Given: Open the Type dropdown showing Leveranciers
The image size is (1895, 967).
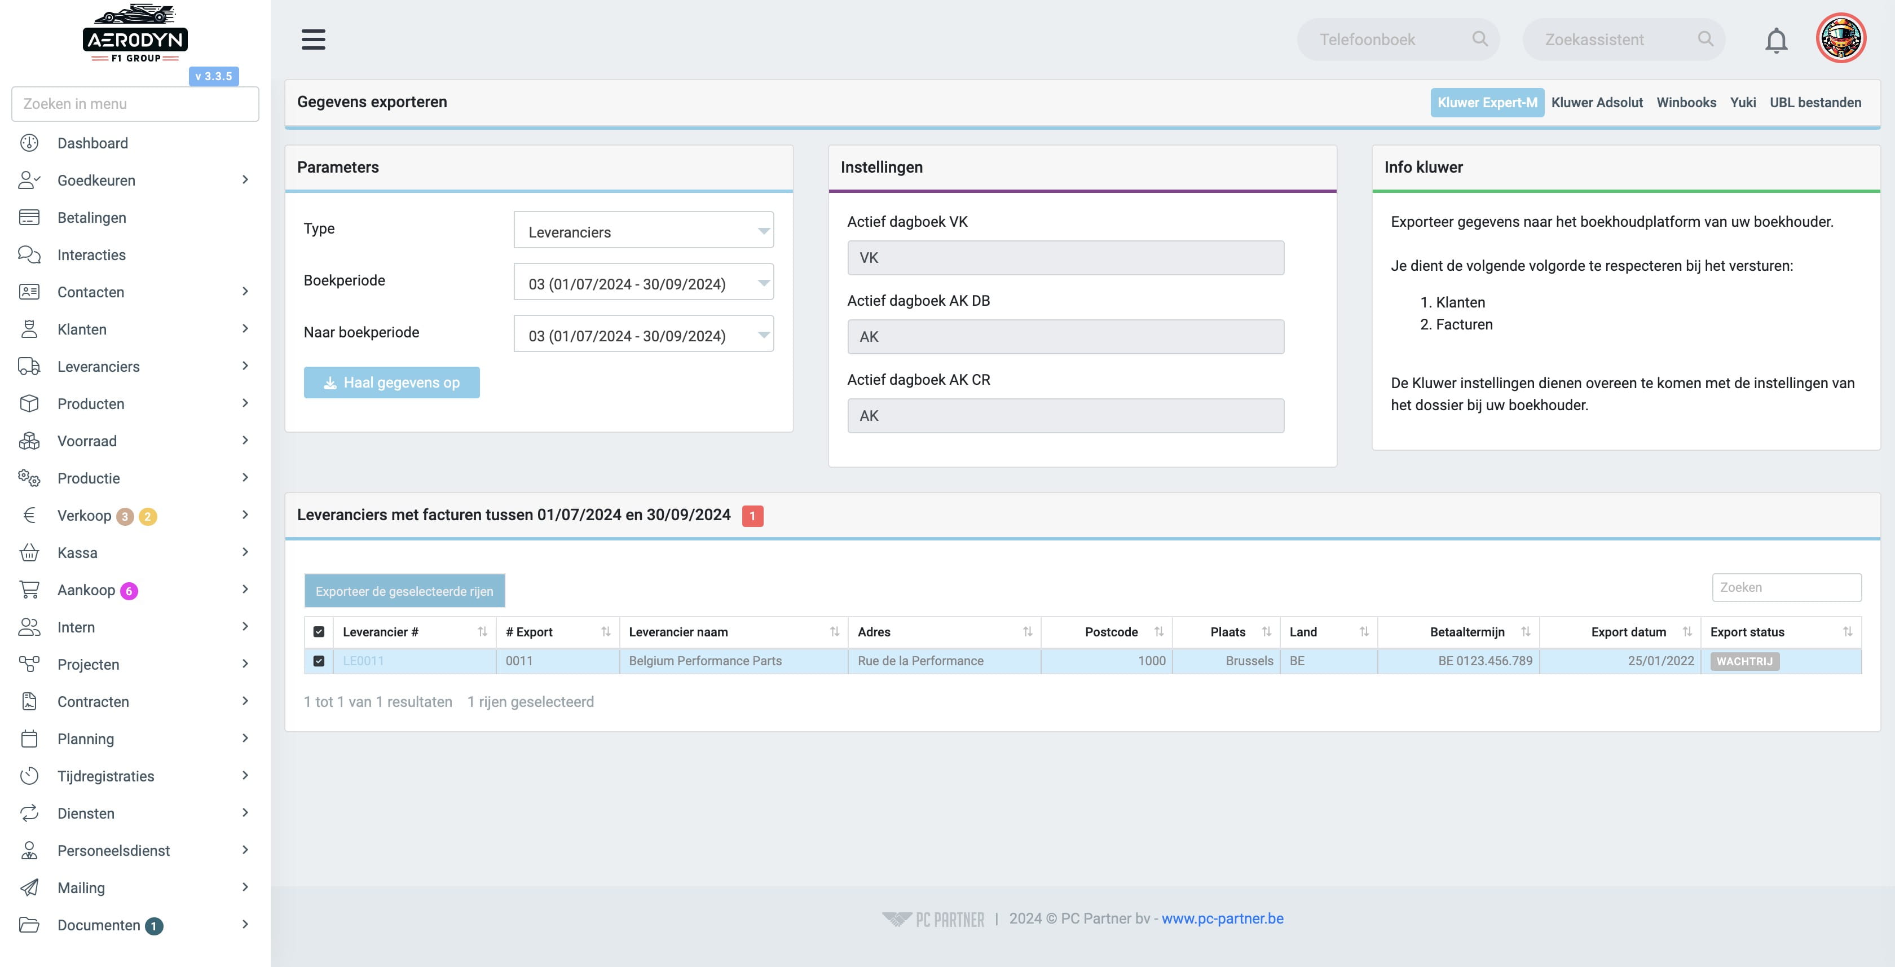Looking at the screenshot, I should click(x=644, y=230).
